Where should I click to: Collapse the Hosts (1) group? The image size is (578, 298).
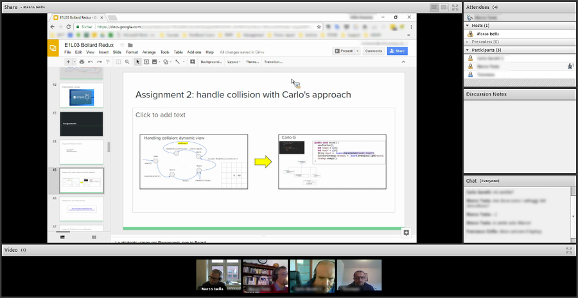click(468, 25)
